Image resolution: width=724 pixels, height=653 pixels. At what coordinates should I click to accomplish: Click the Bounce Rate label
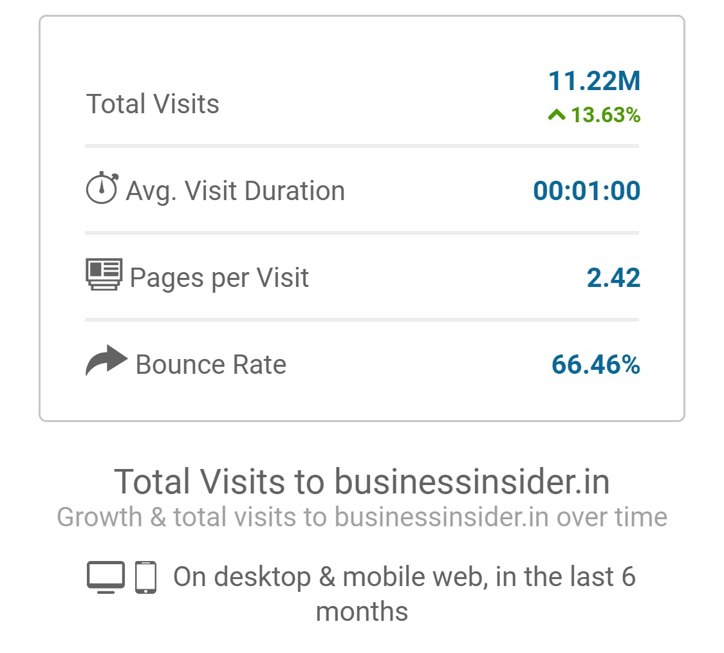click(210, 365)
